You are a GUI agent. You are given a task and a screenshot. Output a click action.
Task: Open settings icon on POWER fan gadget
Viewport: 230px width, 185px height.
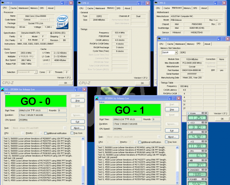coord(203,179)
